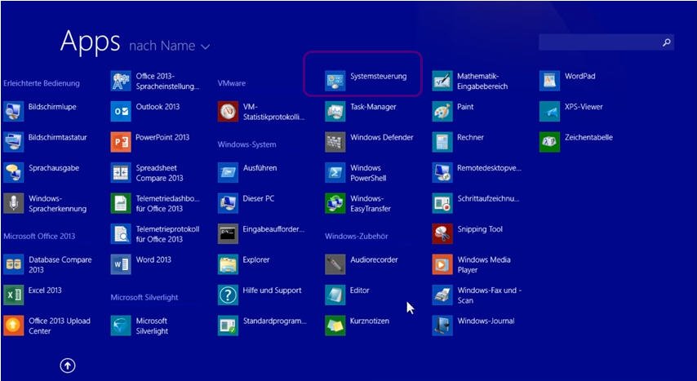The width and height of the screenshot is (697, 381).
Task: Open Spreadsheet Compare 2013 icon
Action: coord(121,172)
